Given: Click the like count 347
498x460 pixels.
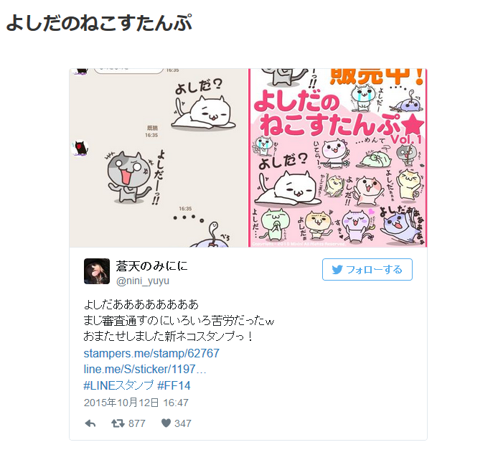Looking at the screenshot, I should [x=182, y=423].
